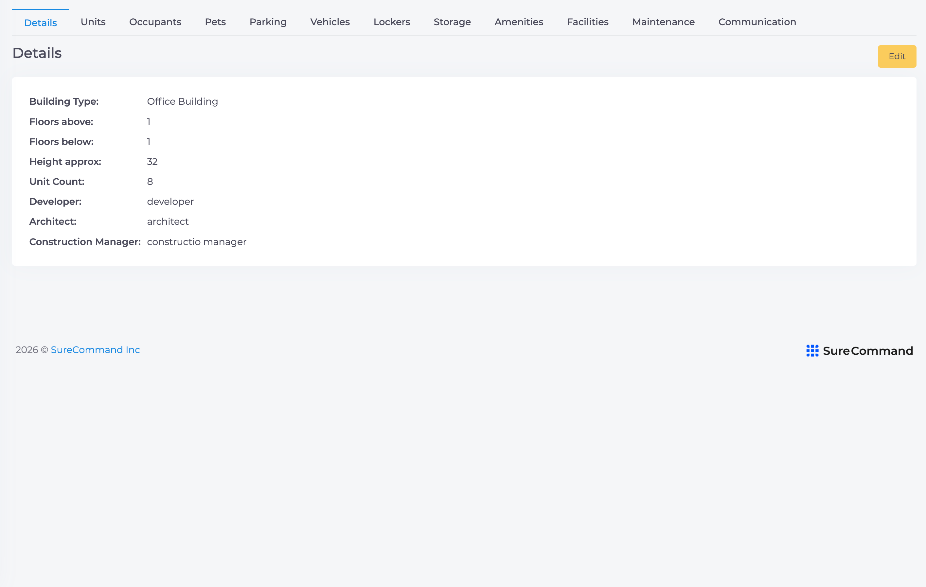Click the Height approx value 32
This screenshot has width=926, height=587.
[152, 162]
